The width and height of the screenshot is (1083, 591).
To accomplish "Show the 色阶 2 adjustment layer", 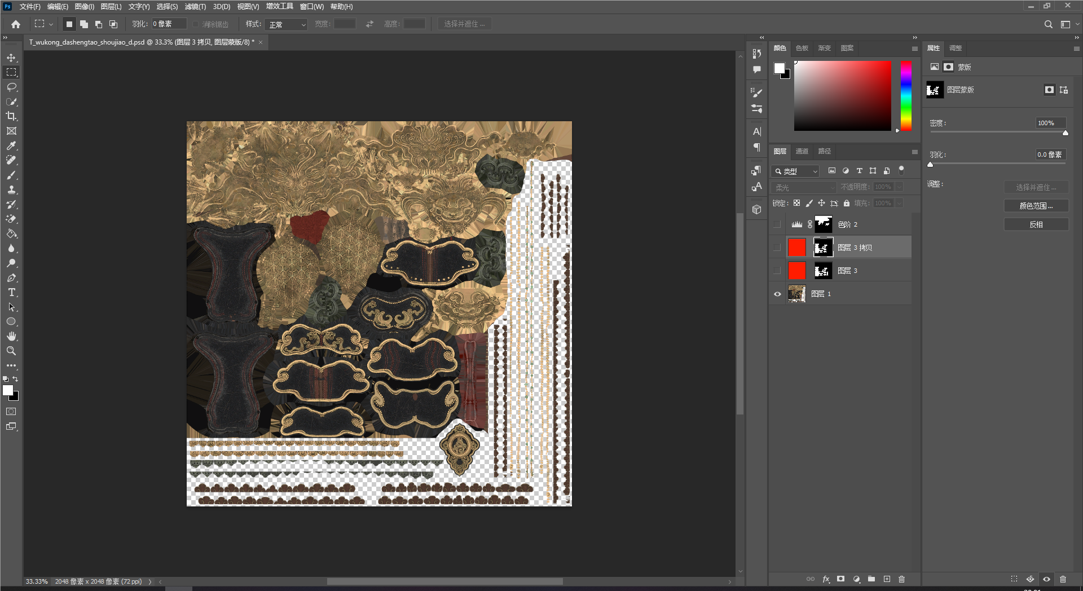I will 777,224.
